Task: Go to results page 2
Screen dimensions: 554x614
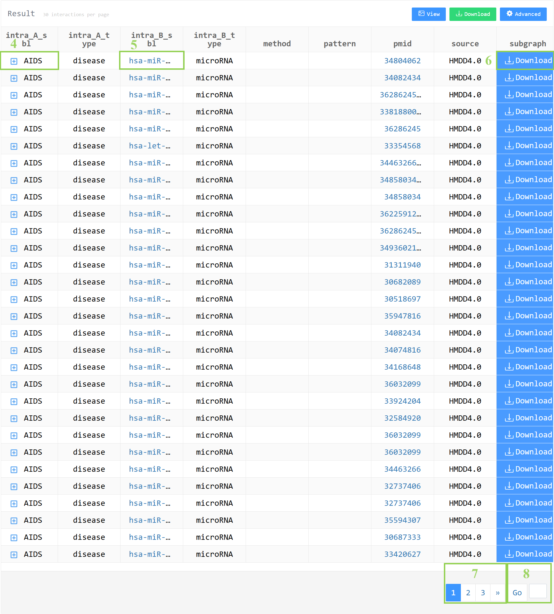Action: click(468, 593)
